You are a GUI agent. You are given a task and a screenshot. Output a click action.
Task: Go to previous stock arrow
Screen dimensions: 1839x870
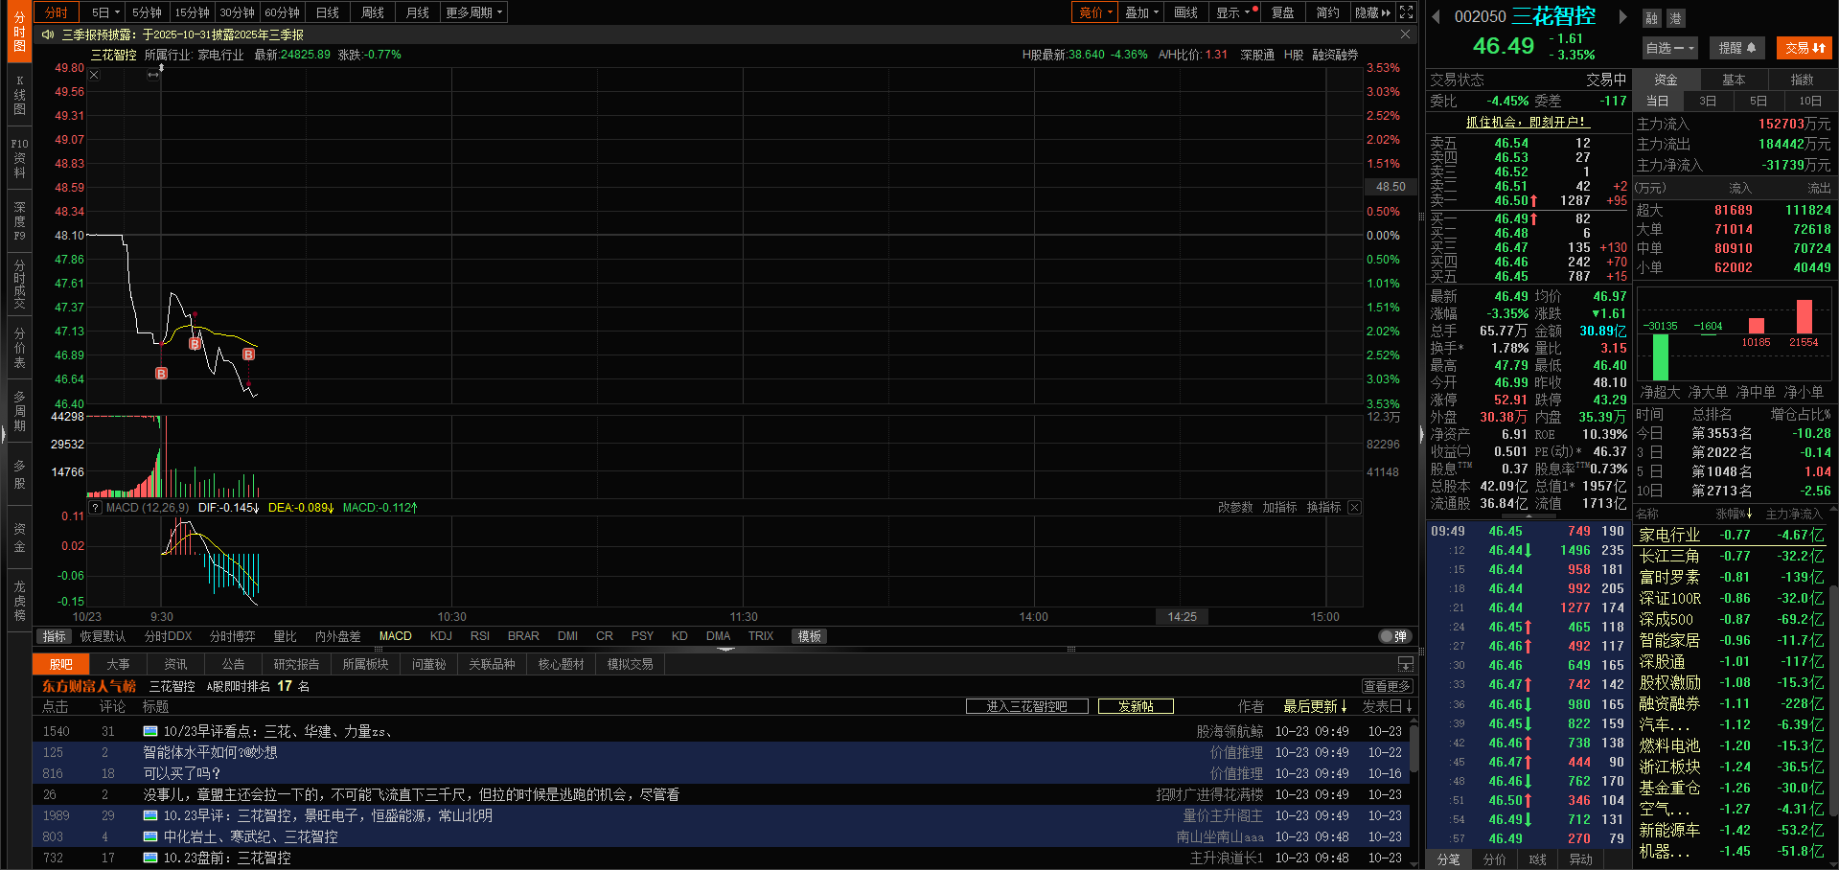[x=1437, y=16]
